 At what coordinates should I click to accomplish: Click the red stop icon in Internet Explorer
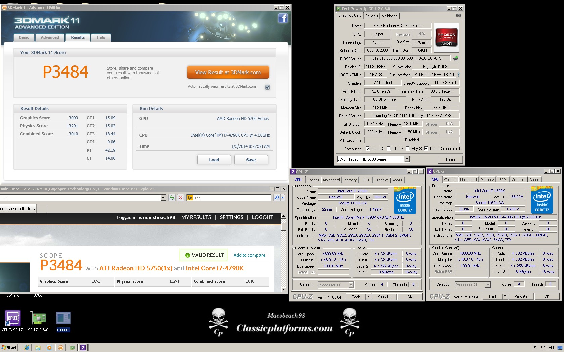181,198
